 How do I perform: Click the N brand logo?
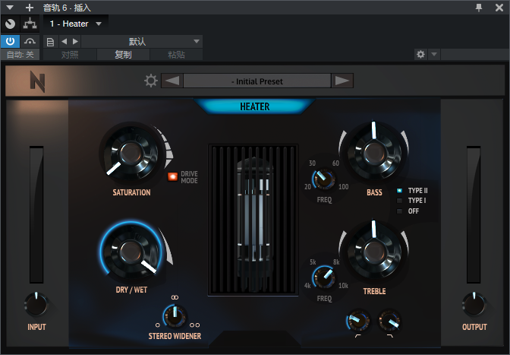click(37, 81)
